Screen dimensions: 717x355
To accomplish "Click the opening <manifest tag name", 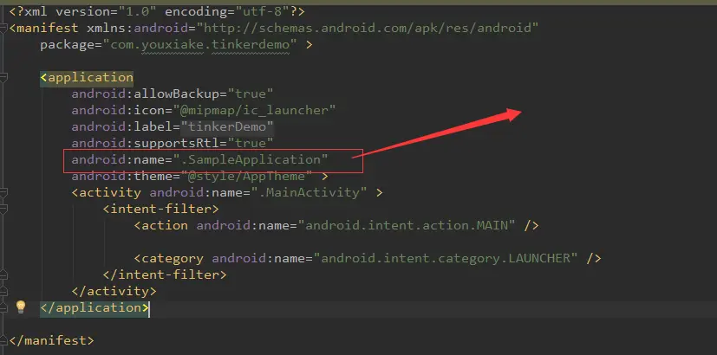I will (x=44, y=29).
